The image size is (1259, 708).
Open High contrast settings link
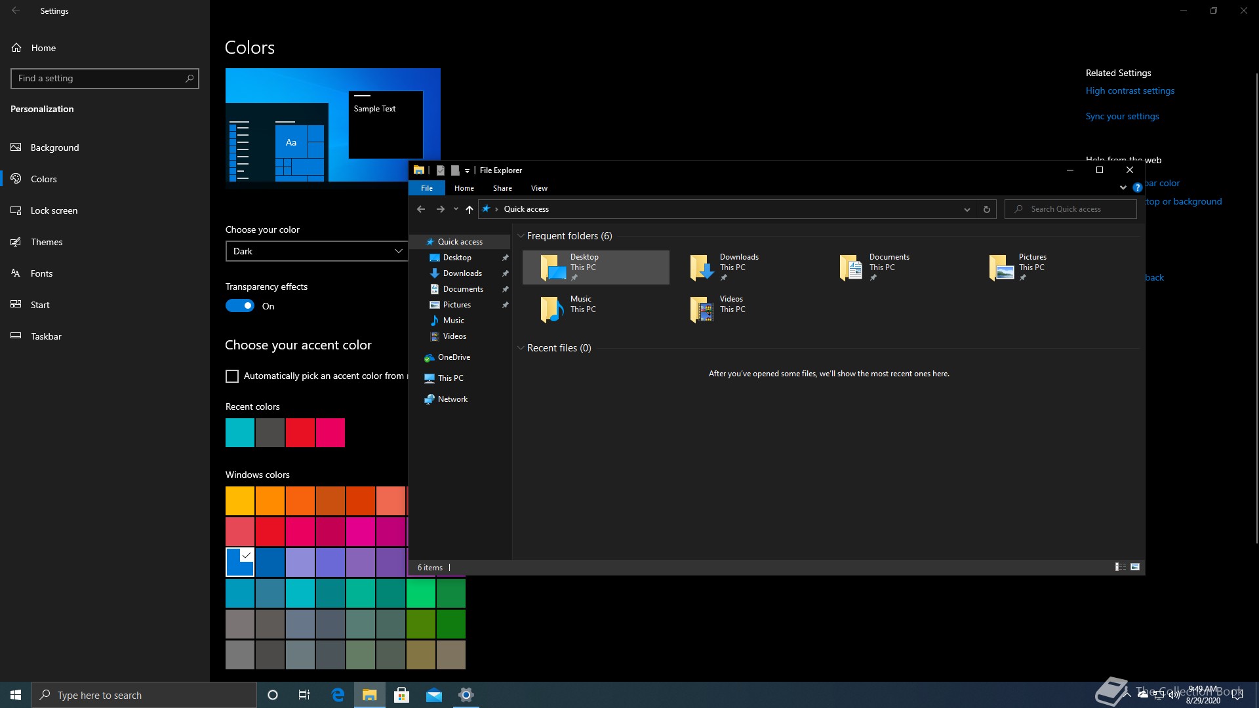(1130, 91)
